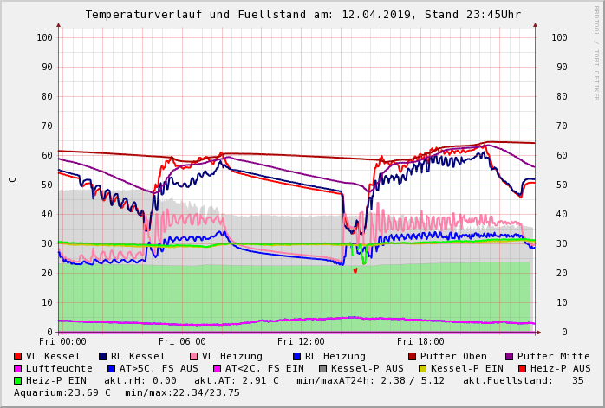Click the Fri 00:00 time axis label

(x=62, y=341)
